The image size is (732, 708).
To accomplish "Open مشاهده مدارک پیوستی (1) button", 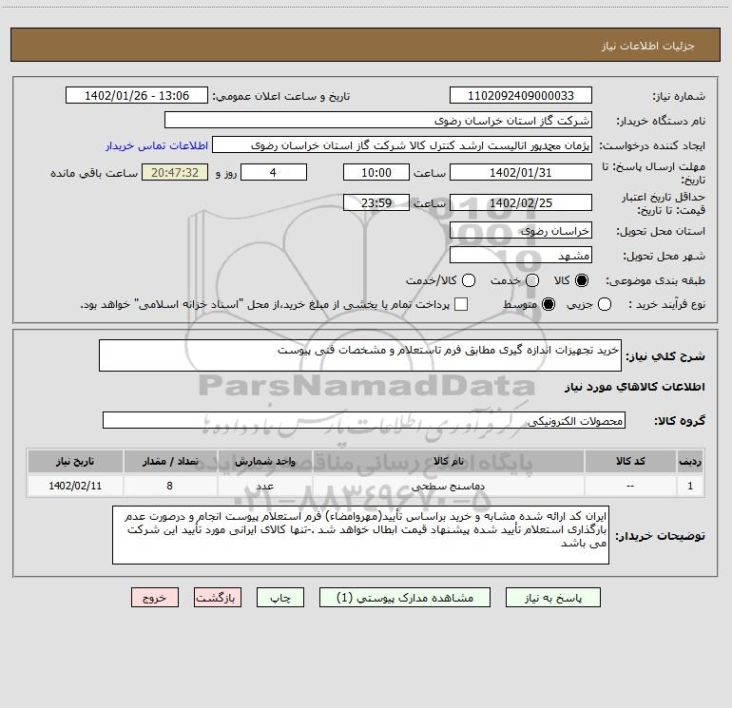I will pyautogui.click(x=405, y=598).
